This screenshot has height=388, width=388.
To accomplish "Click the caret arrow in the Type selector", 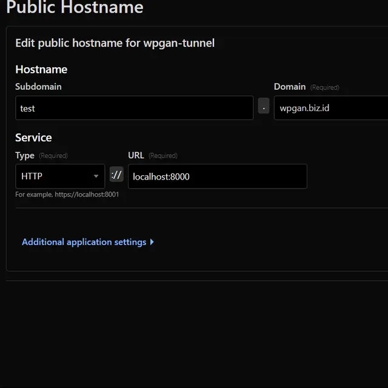I will tap(96, 176).
